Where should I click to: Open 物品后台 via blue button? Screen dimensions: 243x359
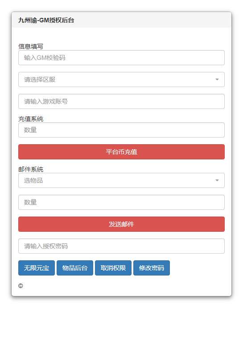tap(75, 268)
